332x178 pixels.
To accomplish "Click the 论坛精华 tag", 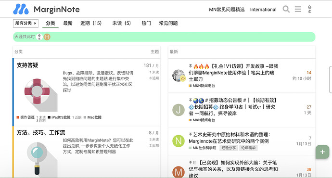I will point(248,148).
